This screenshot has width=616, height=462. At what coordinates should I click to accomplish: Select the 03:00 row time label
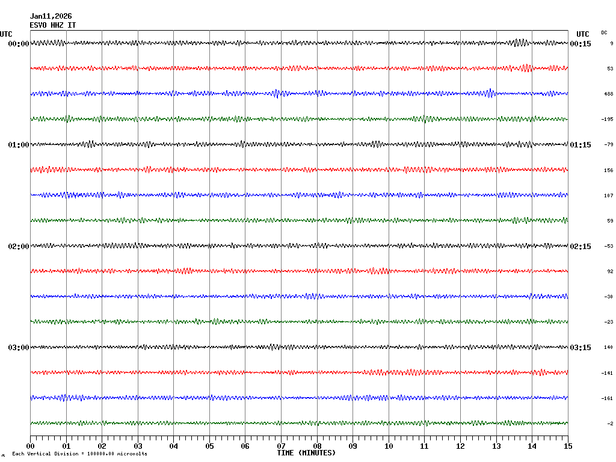pyautogui.click(x=18, y=348)
